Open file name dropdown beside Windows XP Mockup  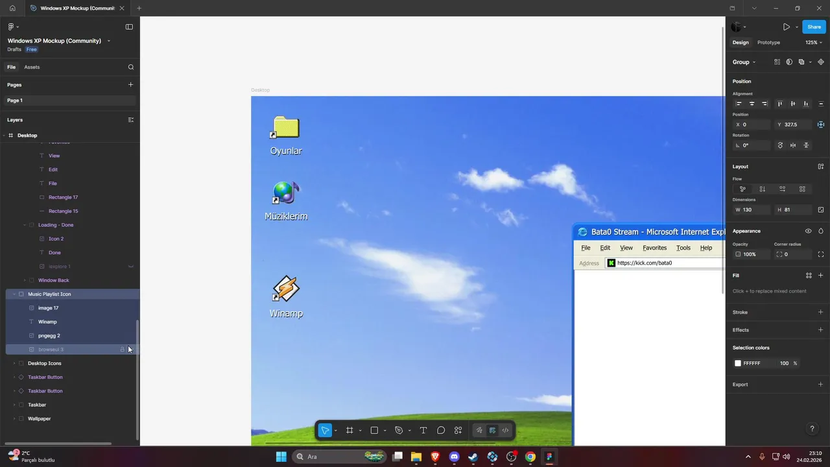[x=108, y=41]
